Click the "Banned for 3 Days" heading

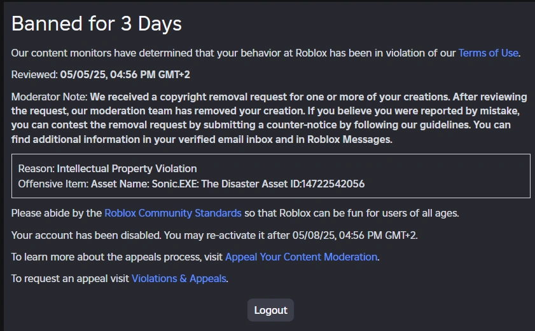click(x=97, y=24)
